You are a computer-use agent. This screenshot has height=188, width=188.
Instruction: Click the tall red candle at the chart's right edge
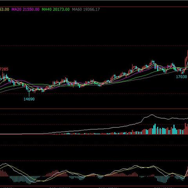188,55
